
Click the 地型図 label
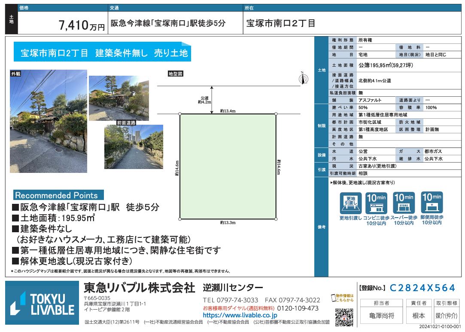(x=175, y=74)
